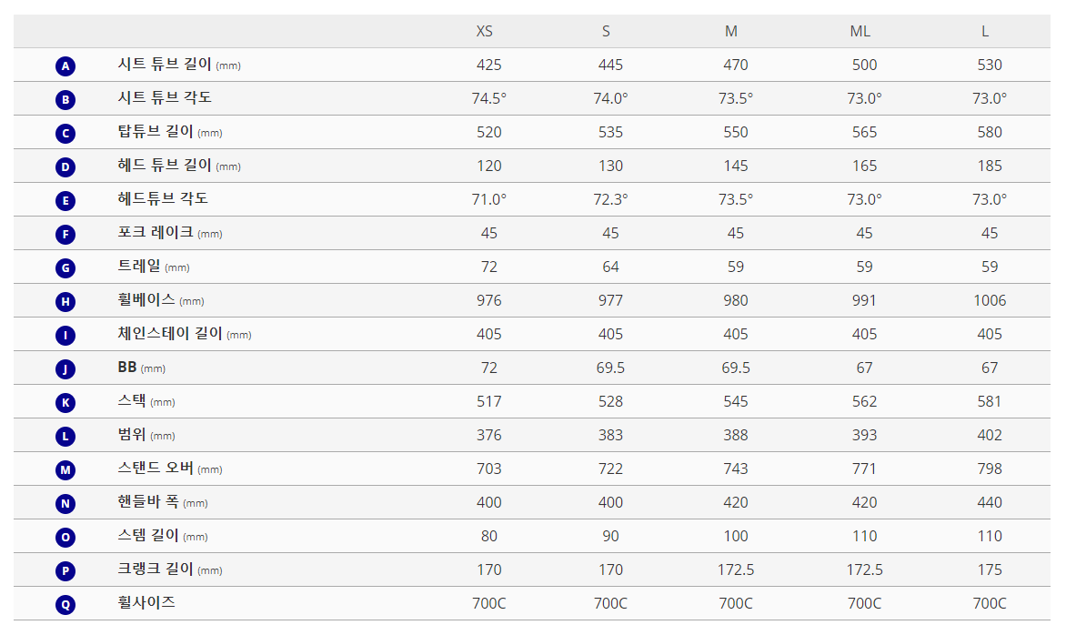This screenshot has height=635, width=1066.
Task: Click the circled letter A icon
Action: 65,66
